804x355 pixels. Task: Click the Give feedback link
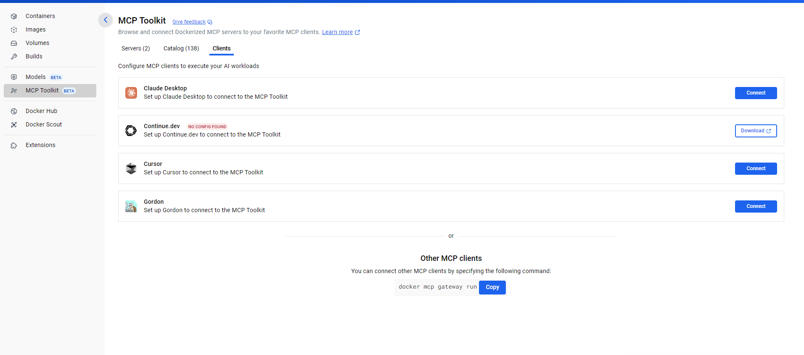point(189,22)
